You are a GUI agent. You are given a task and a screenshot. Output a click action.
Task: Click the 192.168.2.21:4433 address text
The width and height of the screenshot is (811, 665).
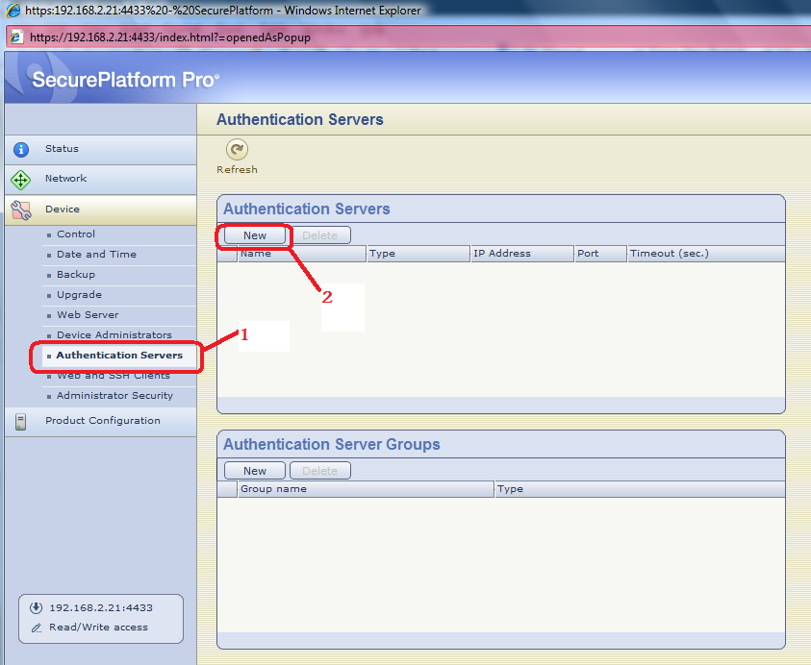click(x=101, y=607)
